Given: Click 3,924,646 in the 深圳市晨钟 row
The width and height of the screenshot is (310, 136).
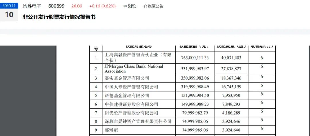Looking at the screenshot, I should (231, 121).
